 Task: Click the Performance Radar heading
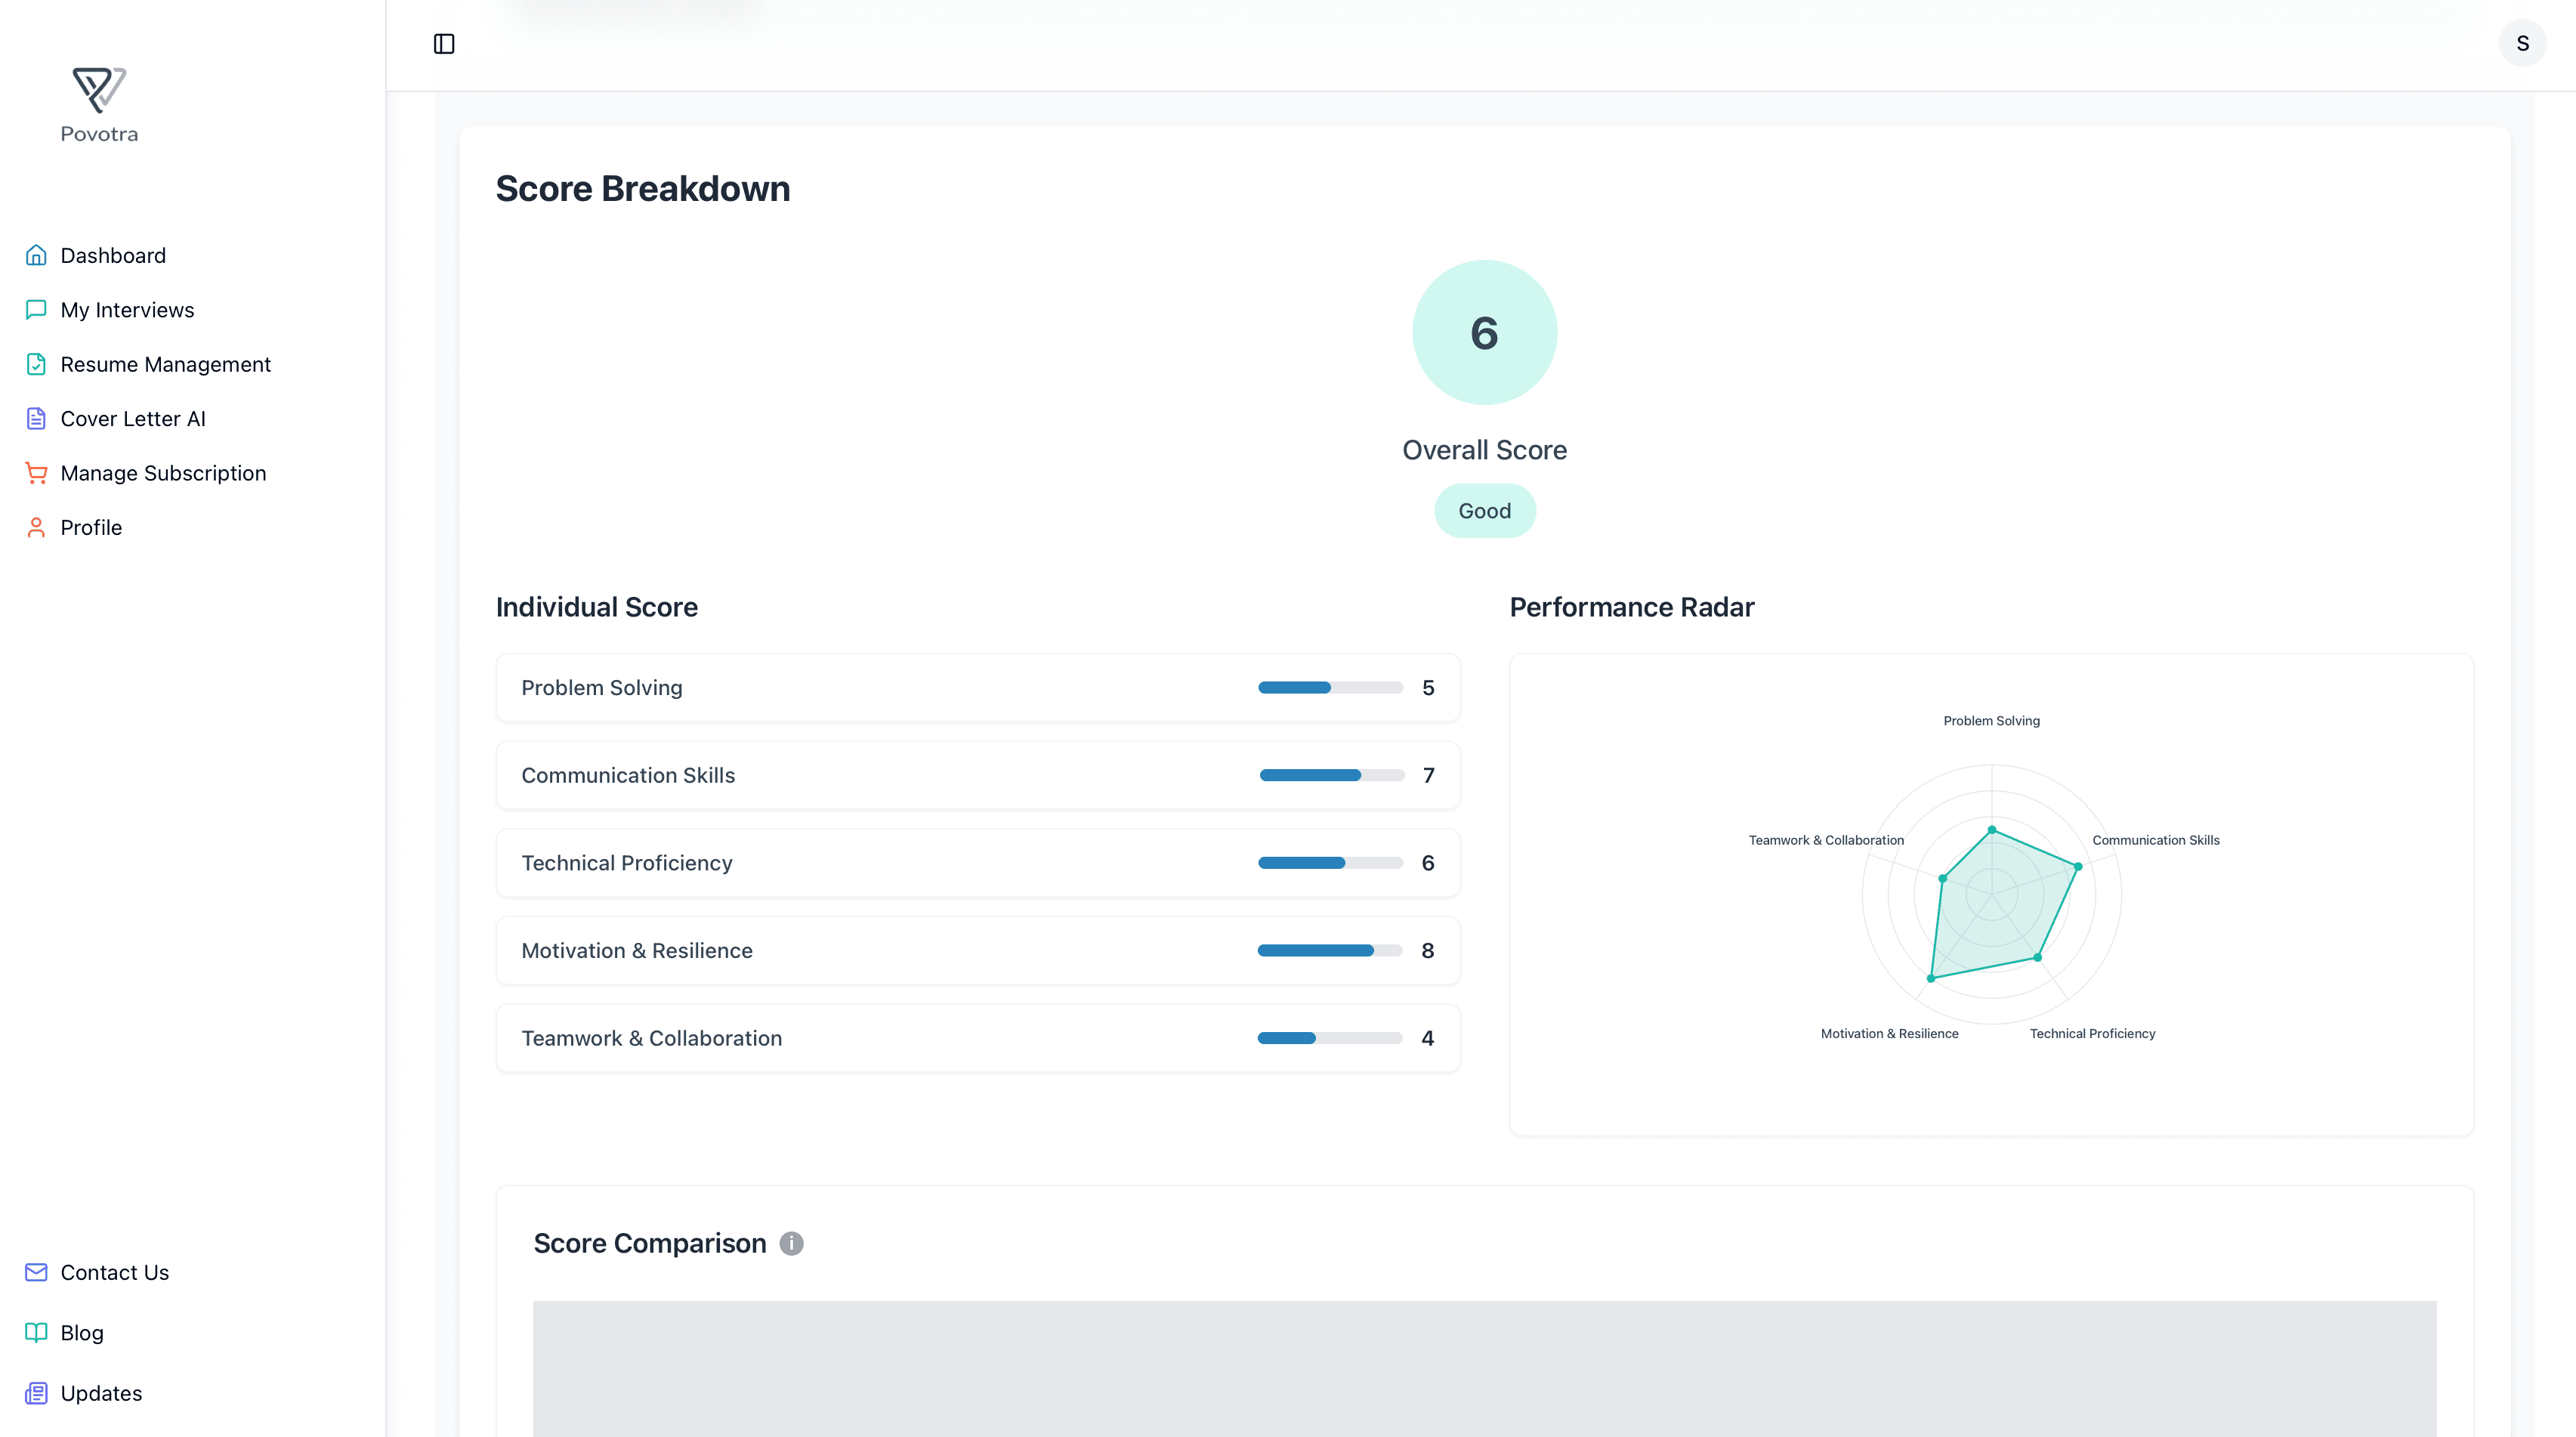pyautogui.click(x=1631, y=607)
